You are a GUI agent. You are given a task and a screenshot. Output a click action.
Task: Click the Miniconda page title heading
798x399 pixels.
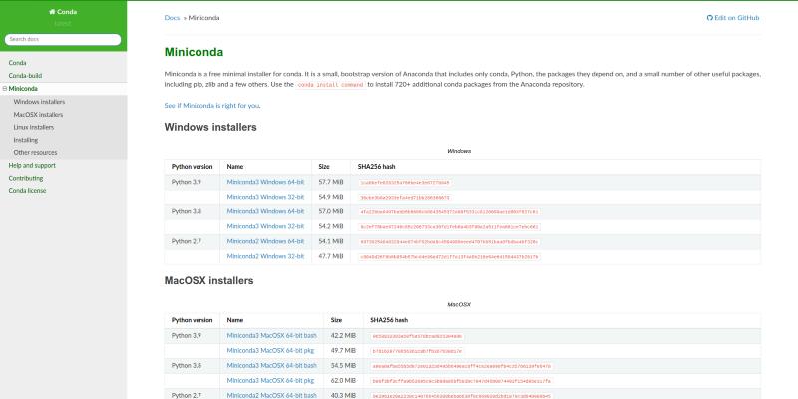tap(194, 52)
